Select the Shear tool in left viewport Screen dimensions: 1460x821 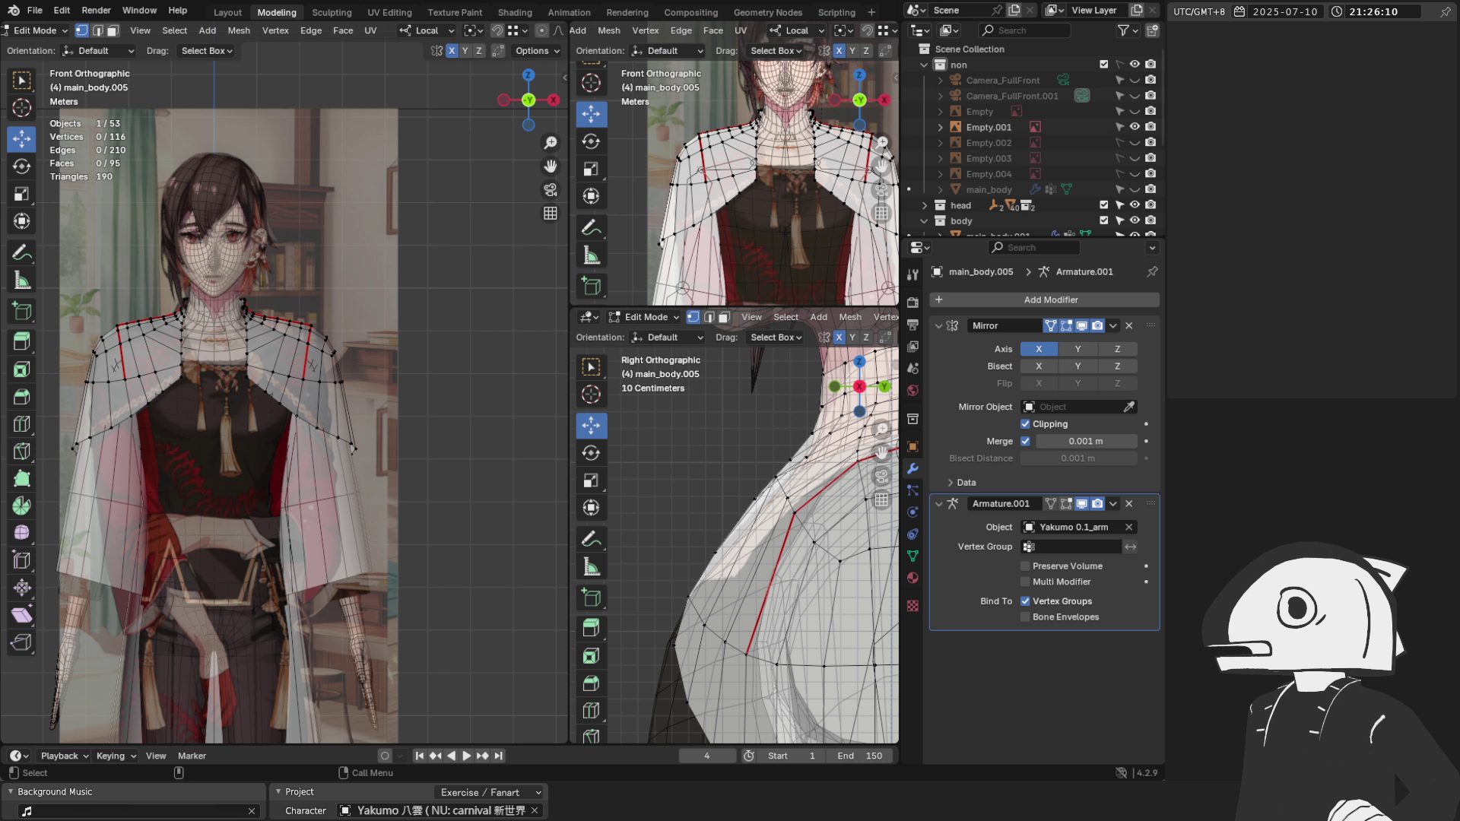click(22, 615)
